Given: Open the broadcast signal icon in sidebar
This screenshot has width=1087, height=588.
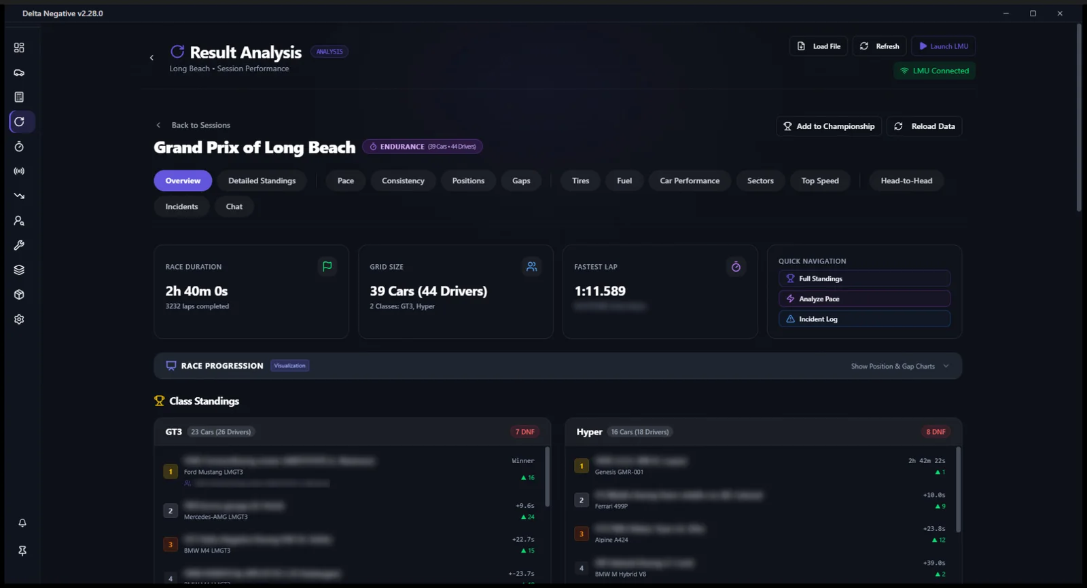Looking at the screenshot, I should [19, 171].
